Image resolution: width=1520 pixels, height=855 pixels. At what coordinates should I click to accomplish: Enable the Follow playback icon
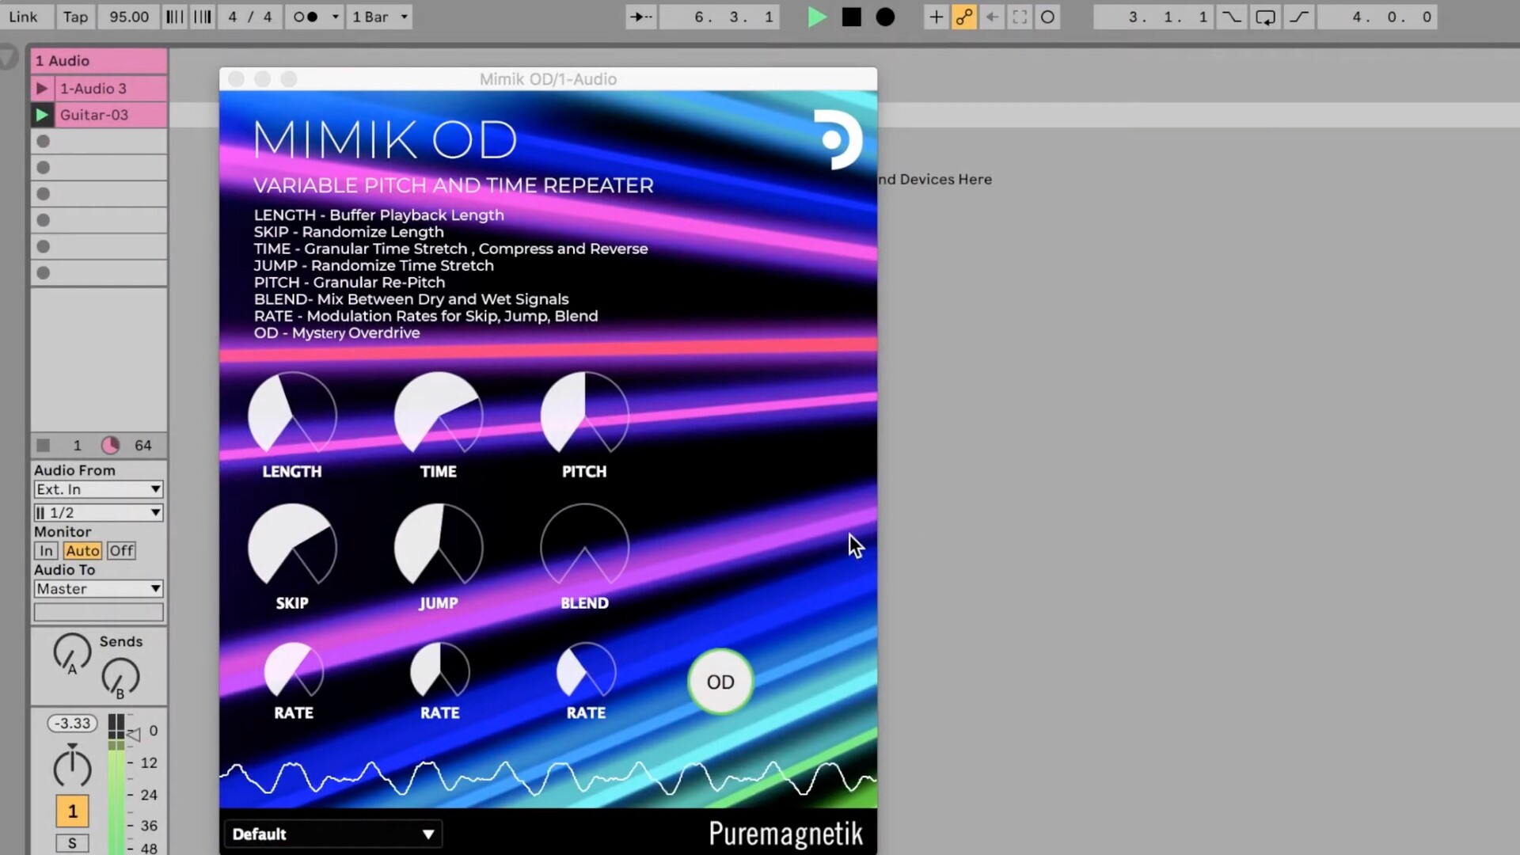click(640, 17)
